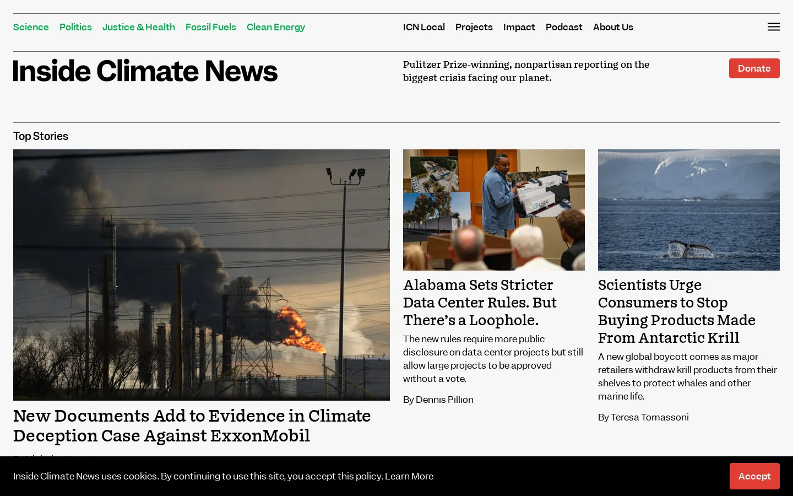Open the Antarctic Krill boycott headline
Image resolution: width=793 pixels, height=496 pixels.
pos(677,311)
